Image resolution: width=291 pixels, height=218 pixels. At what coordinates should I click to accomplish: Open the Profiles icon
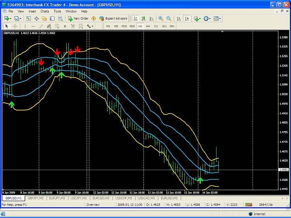point(17,19)
